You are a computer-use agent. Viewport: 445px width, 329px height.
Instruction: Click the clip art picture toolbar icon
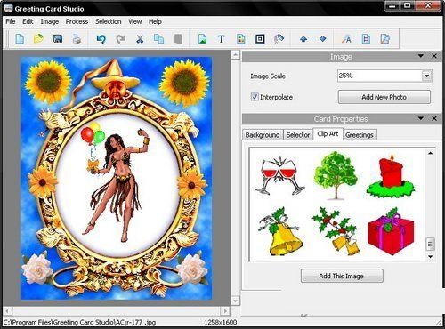(241, 39)
